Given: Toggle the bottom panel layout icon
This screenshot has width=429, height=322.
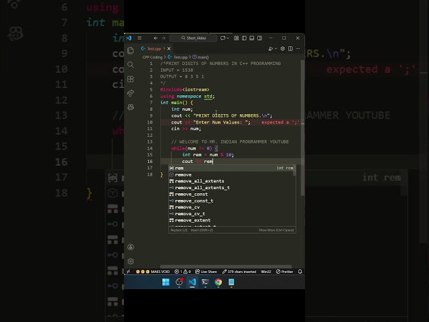Looking at the screenshot, I should coord(252,38).
